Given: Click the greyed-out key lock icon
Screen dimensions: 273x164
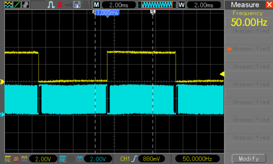Looking at the screenshot, I should coord(68,5).
